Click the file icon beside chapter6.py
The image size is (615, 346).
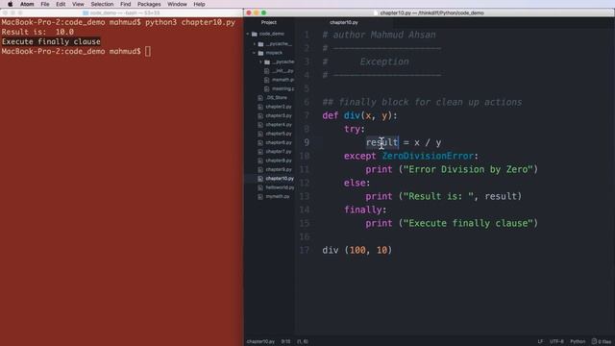coord(260,143)
